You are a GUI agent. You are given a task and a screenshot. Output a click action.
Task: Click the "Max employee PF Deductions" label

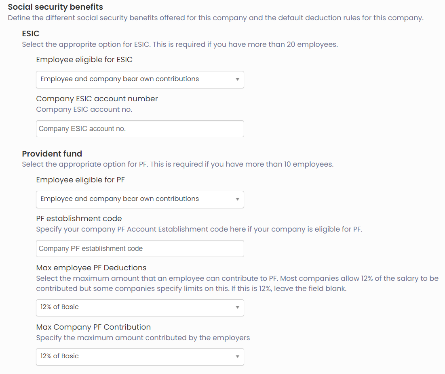click(x=91, y=268)
